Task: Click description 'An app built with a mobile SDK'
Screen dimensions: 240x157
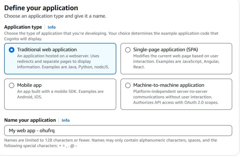Action: pyautogui.click(x=60, y=94)
